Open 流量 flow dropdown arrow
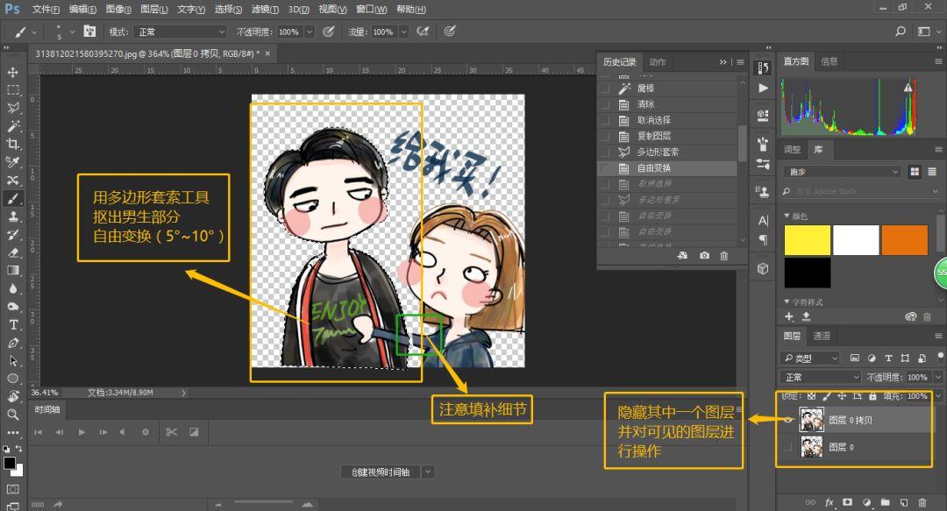 click(x=403, y=32)
